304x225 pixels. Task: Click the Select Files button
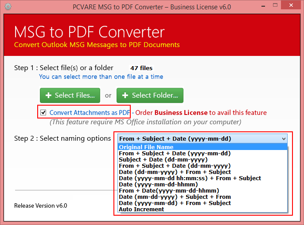coord(70,95)
